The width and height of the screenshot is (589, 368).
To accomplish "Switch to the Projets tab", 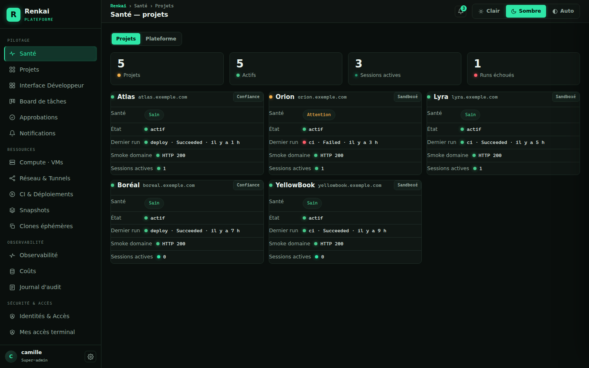I will [x=126, y=39].
